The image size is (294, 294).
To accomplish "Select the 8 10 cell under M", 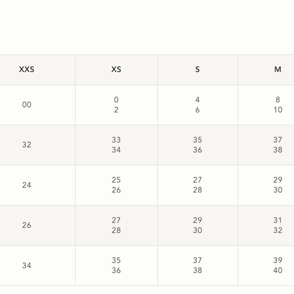I will [x=278, y=105].
